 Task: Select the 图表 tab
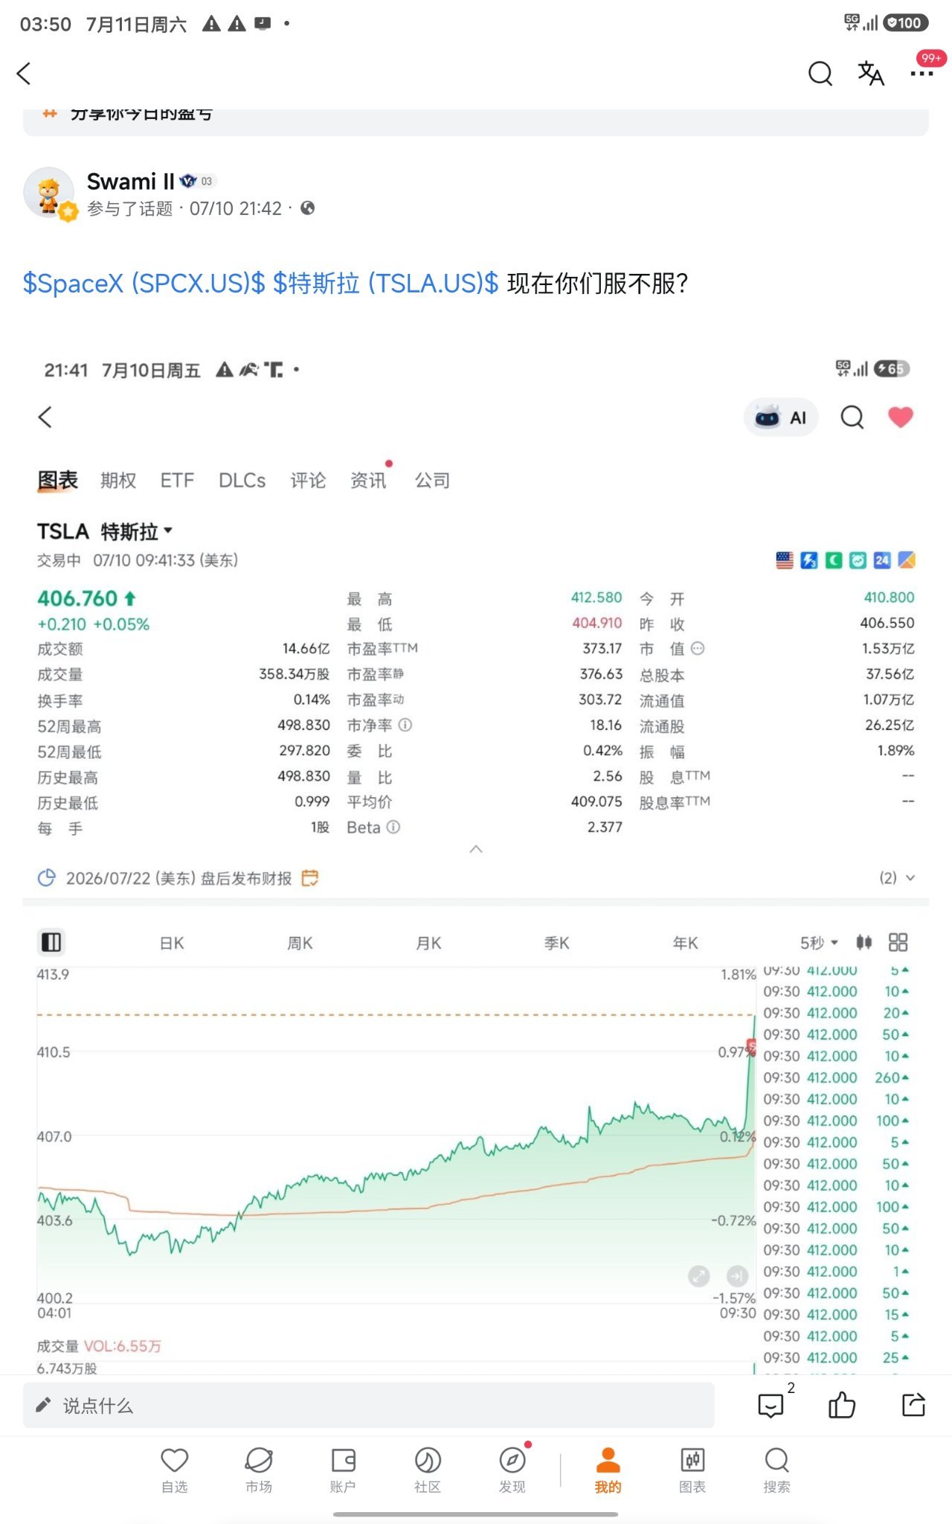(58, 481)
